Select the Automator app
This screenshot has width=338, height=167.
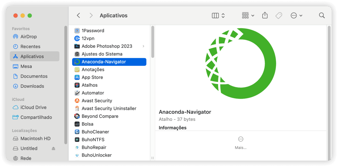pyautogui.click(x=109, y=93)
